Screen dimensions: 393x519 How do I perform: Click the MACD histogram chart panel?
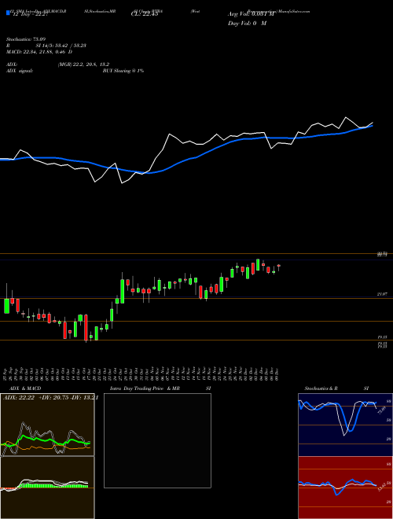coord(47,488)
